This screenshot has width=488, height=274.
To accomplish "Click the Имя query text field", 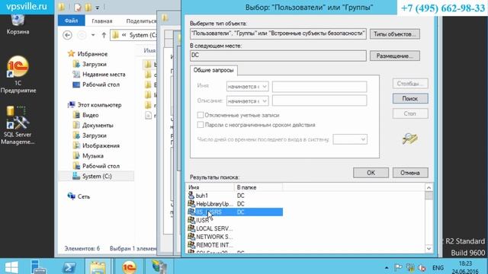I will (x=319, y=87).
